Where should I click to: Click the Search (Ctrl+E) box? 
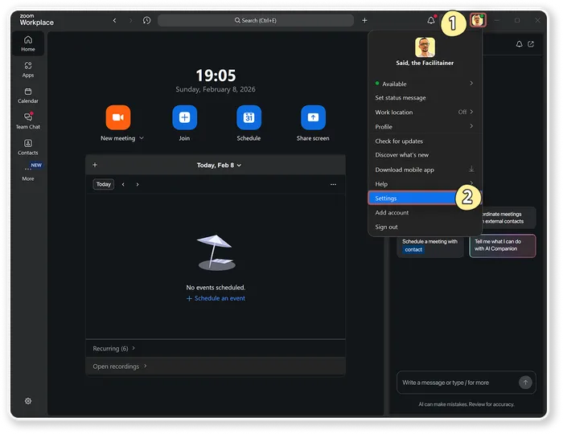[x=256, y=20]
